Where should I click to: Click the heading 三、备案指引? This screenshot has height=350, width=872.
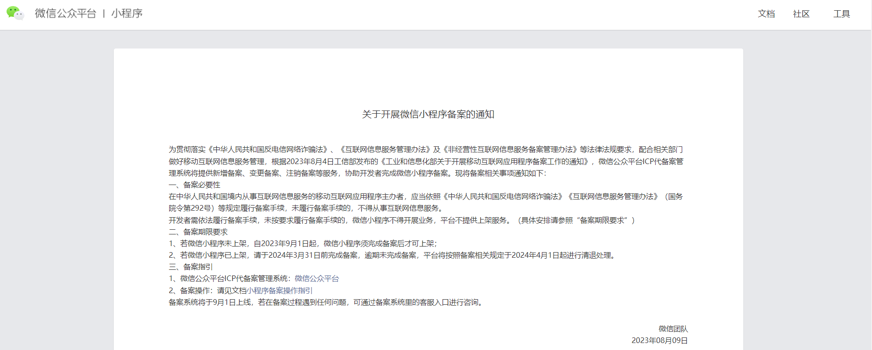coord(191,267)
